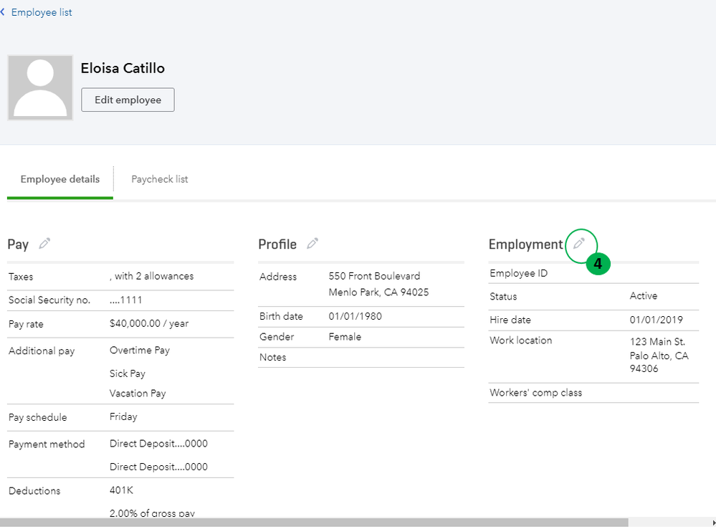Select the Hire date 01/01/2019 value
Viewport: 716px width, 529px height.
point(656,320)
